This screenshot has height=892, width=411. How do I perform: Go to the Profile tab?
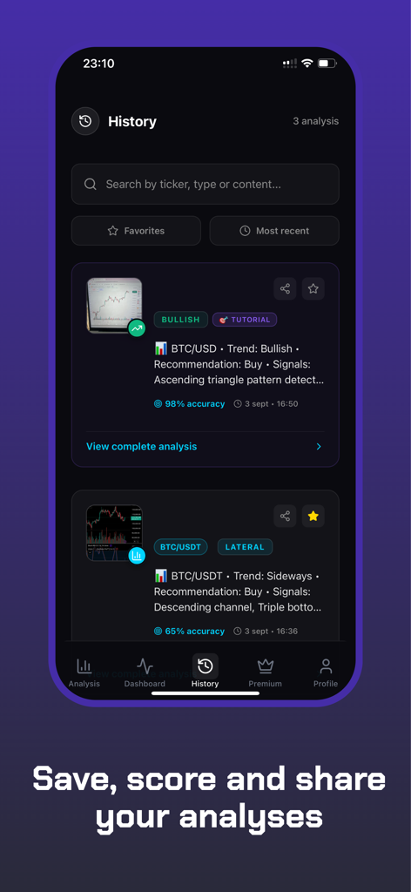326,672
